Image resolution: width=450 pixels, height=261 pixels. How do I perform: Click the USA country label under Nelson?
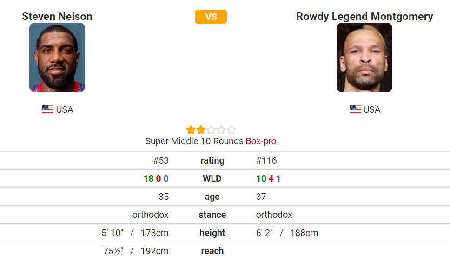[x=65, y=109]
